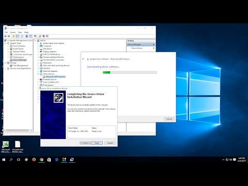Expand the Disk drives category
This screenshot has width=248, height=186.
pos(38,49)
